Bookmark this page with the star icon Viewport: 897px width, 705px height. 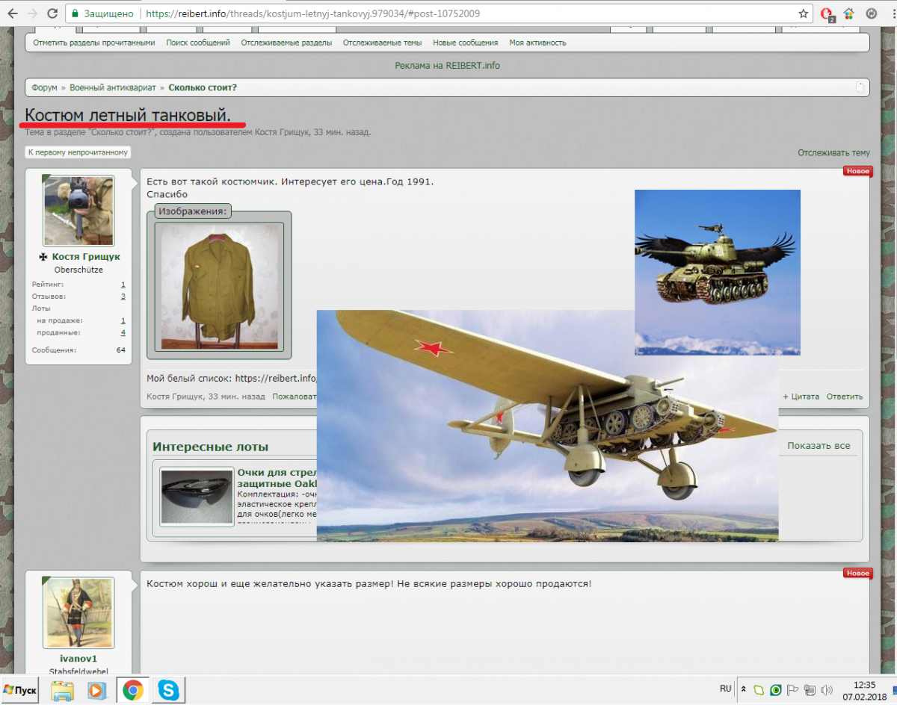tap(804, 13)
